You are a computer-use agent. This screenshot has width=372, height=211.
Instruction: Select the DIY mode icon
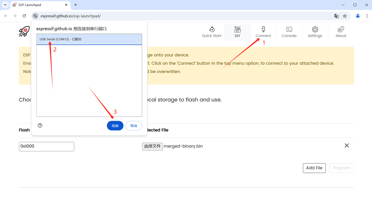click(237, 32)
